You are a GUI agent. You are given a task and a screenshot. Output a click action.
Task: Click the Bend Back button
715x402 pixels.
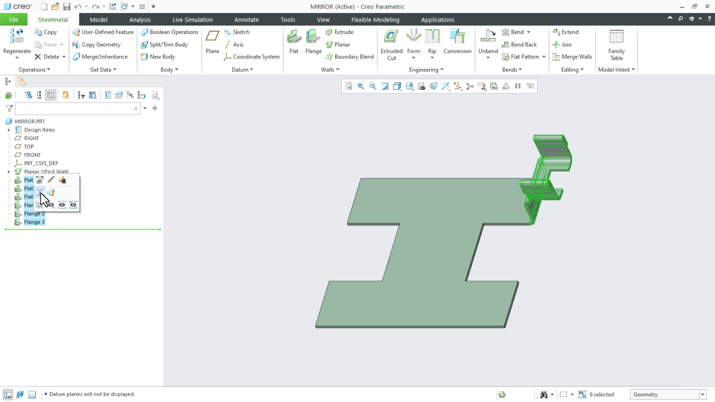519,45
